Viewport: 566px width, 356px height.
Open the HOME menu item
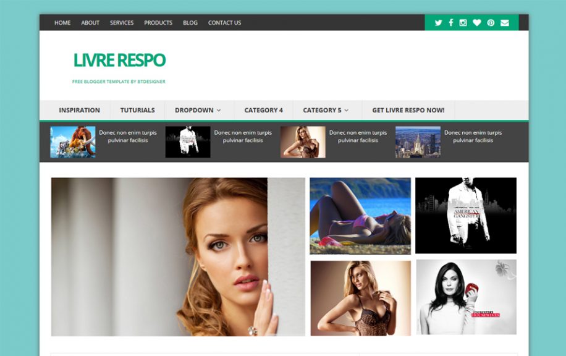coord(62,23)
